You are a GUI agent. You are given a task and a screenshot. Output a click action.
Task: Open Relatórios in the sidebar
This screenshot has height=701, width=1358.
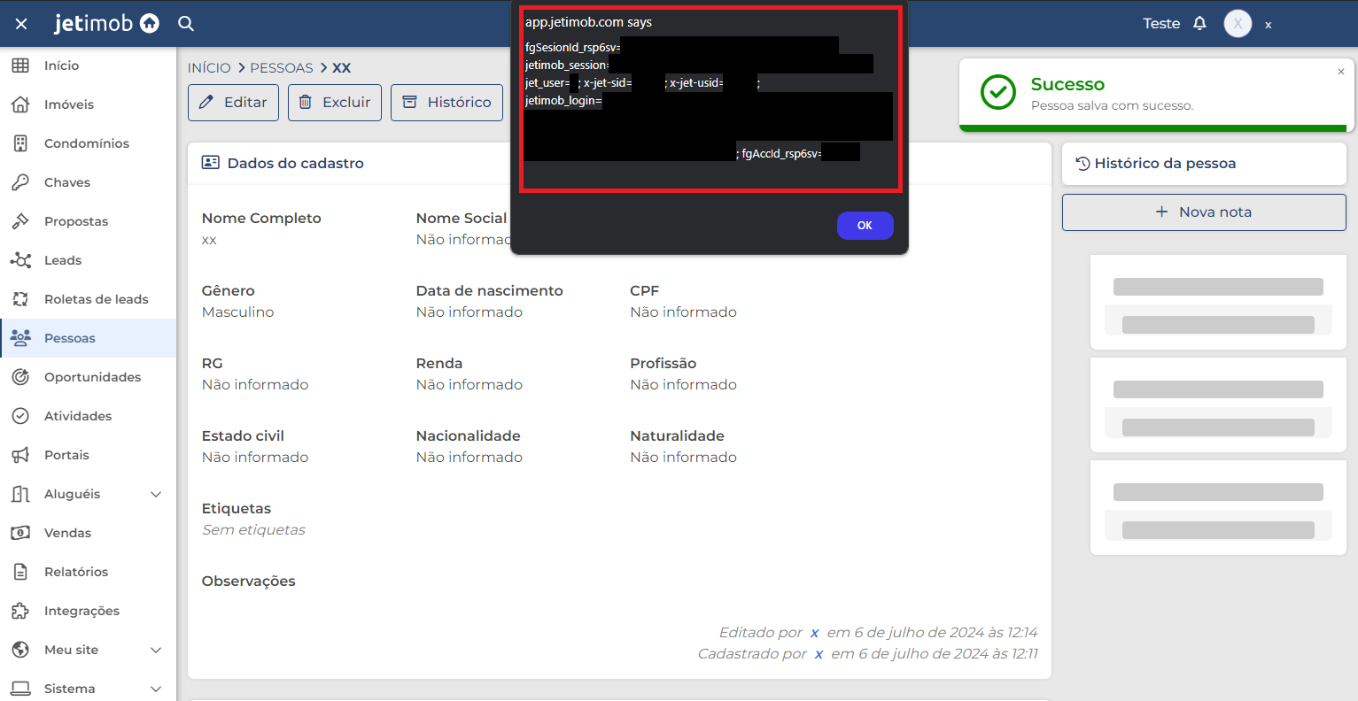coord(89,572)
